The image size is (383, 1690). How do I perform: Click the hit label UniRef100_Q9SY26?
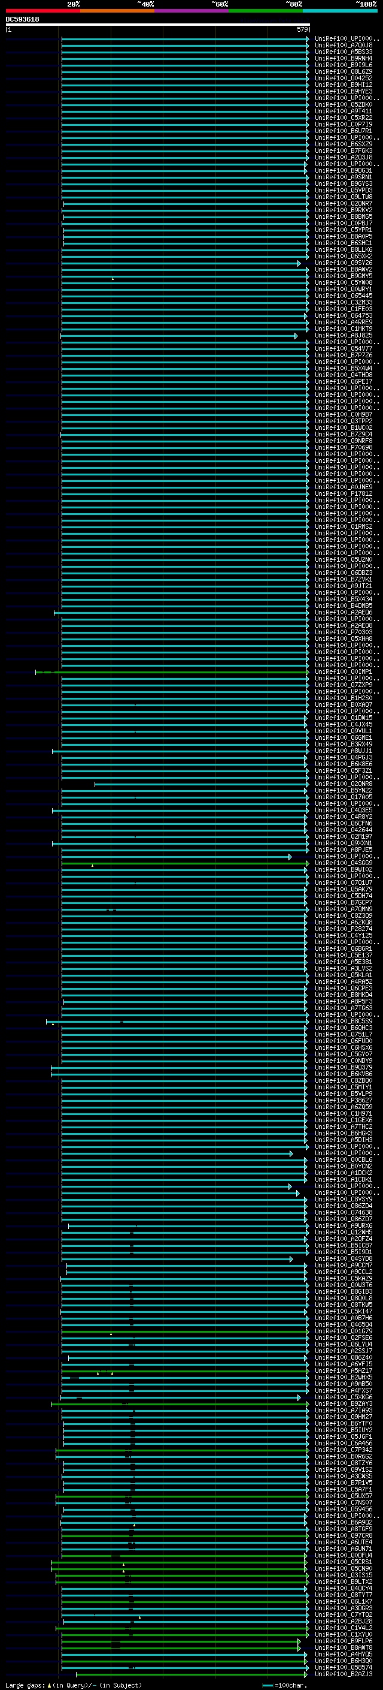coord(344,263)
